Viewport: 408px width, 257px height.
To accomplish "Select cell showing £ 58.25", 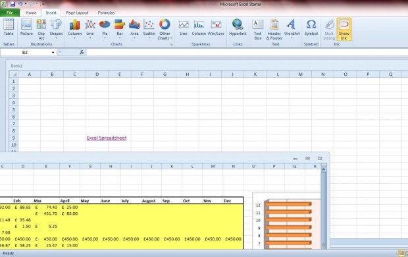I will point(22,245).
